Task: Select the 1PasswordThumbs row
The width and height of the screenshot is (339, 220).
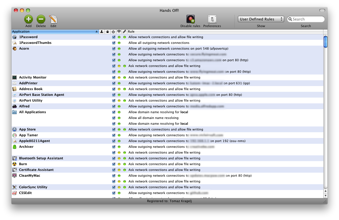Action: coord(167,43)
